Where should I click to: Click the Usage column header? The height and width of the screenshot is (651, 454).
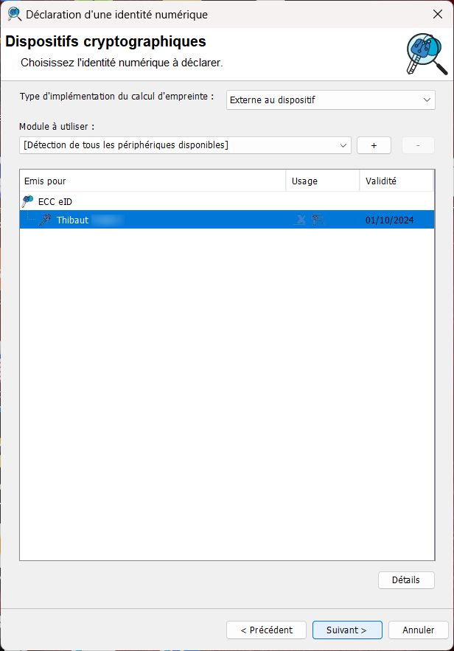pyautogui.click(x=323, y=181)
